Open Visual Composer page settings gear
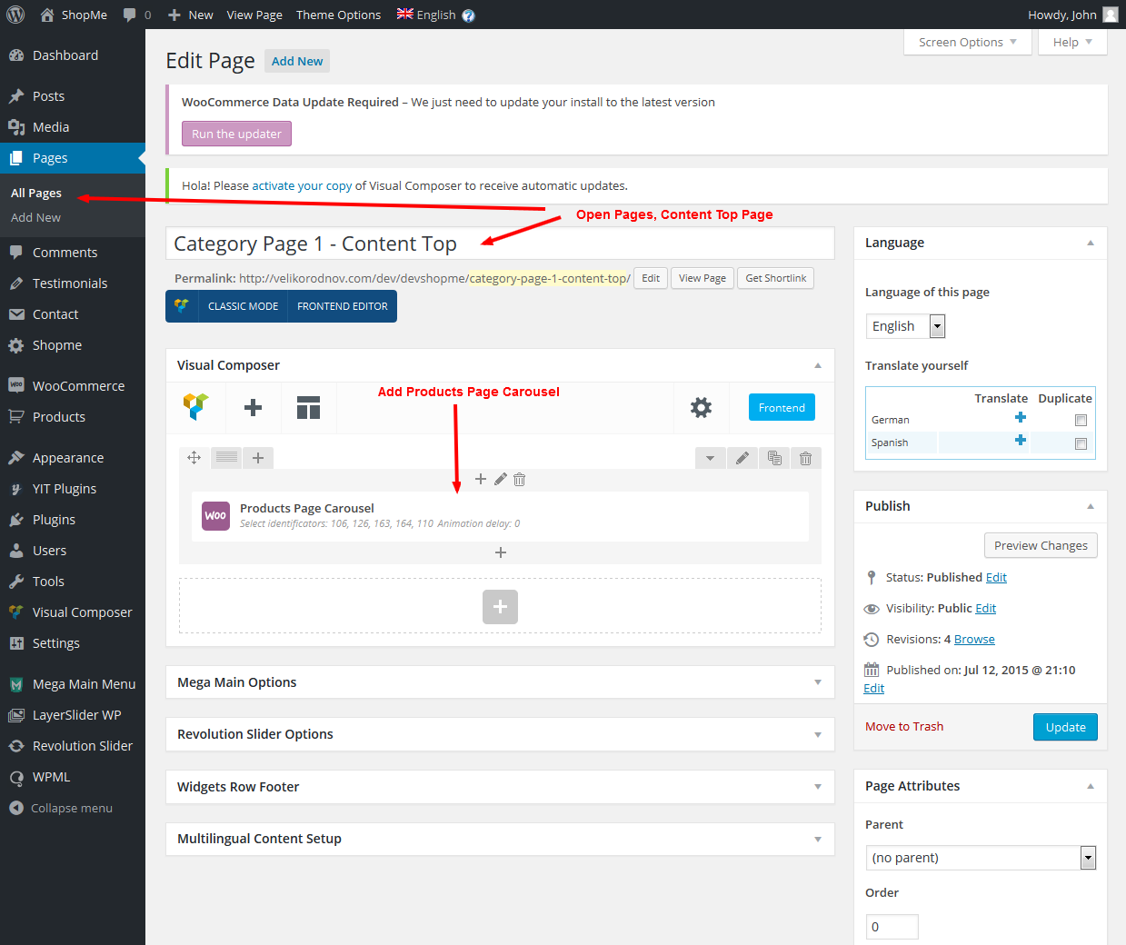 pos(701,408)
